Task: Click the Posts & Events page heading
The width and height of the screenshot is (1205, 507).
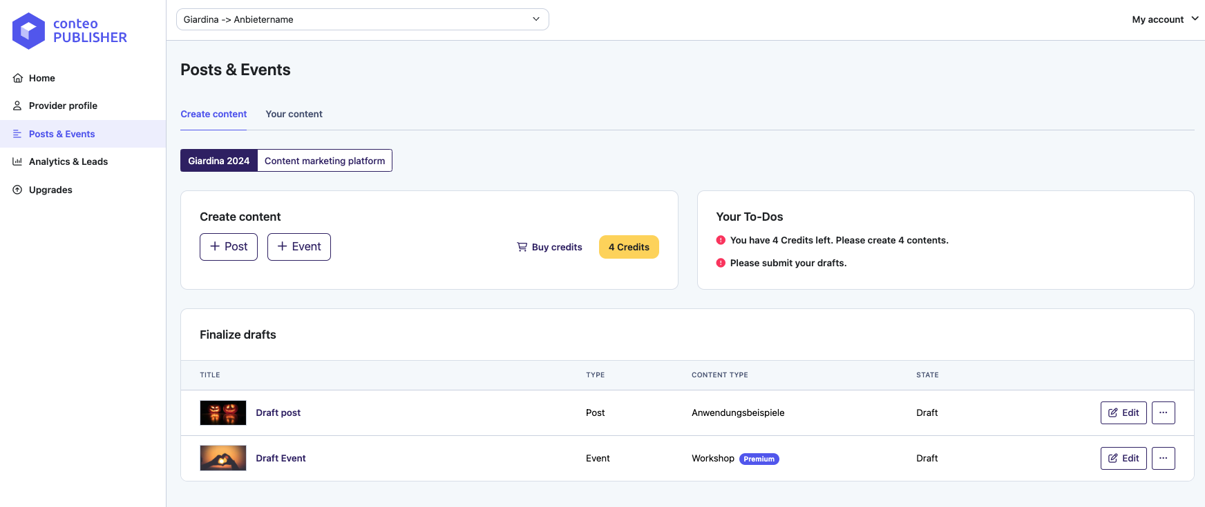Action: tap(236, 70)
